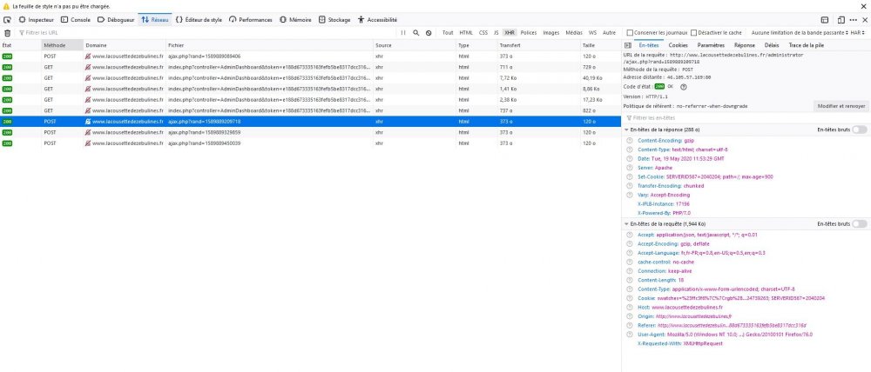Close the developer tools panel
Screen dimensions: 871x372
[864, 19]
